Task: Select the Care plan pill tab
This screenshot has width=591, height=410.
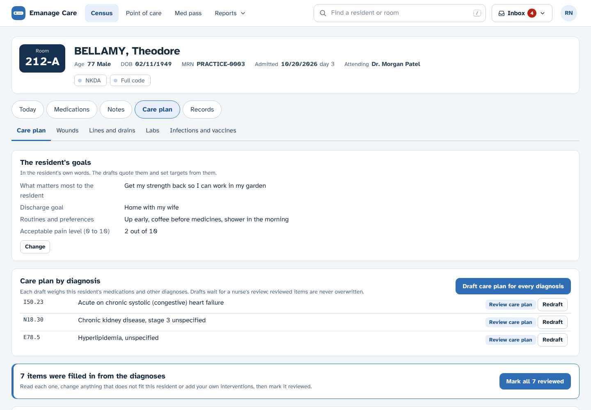Action: click(157, 109)
